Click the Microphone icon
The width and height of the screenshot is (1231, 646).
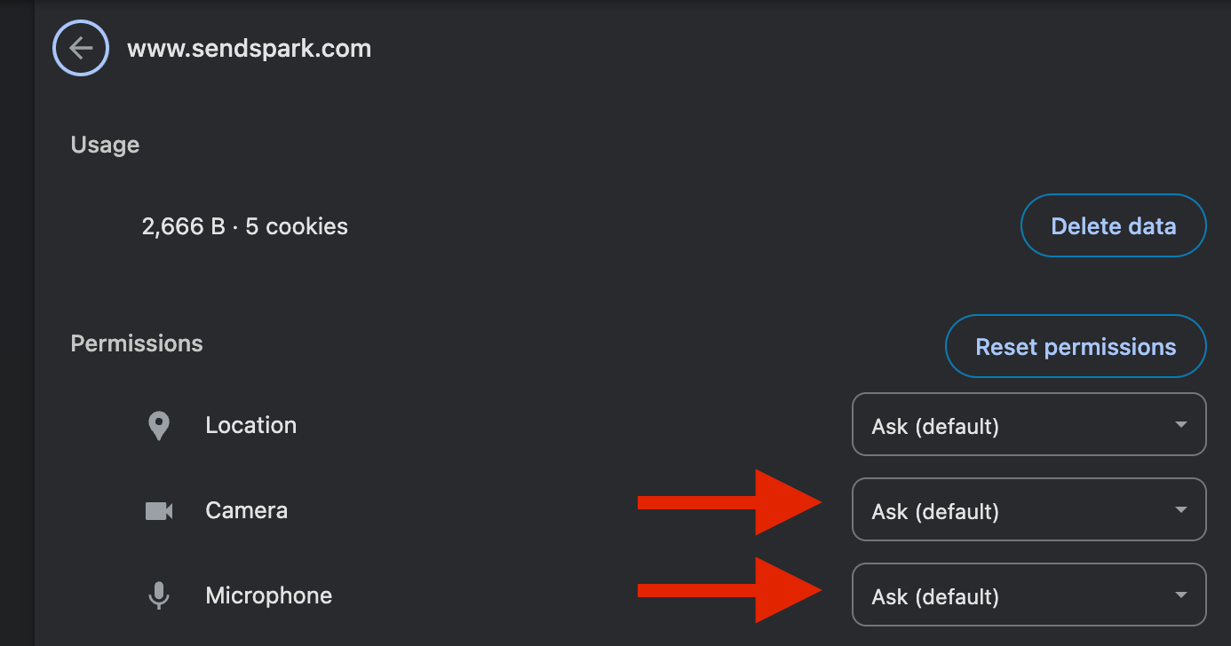click(x=159, y=595)
